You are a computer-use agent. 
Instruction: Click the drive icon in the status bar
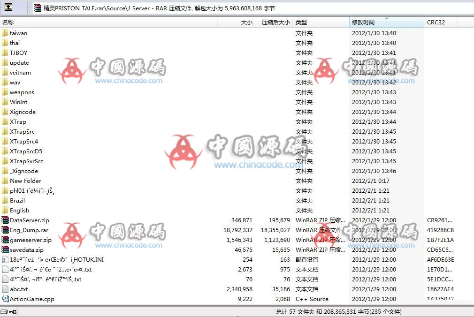click(3, 311)
